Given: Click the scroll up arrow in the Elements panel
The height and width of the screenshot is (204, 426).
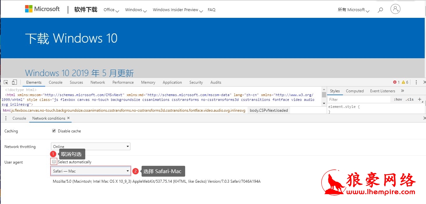Looking at the screenshot, I should (324, 89).
